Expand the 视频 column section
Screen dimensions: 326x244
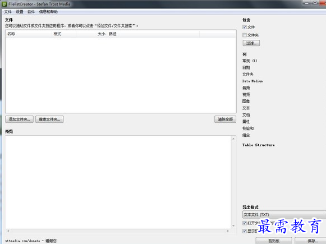pos(246,95)
